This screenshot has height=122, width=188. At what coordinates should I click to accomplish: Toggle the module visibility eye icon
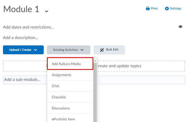(180, 27)
